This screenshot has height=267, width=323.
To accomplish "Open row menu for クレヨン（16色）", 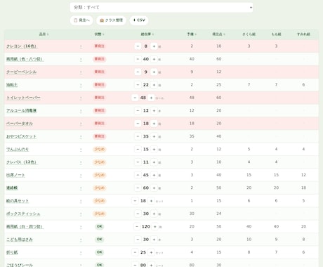I will [81, 46].
